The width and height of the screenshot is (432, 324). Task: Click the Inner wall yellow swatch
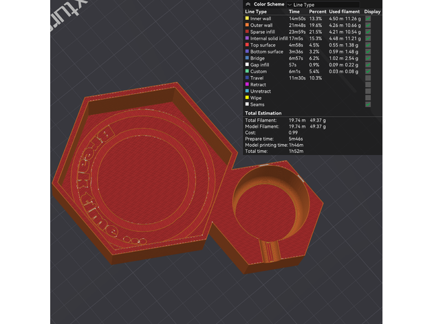pyautogui.click(x=247, y=19)
